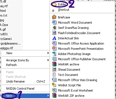Select the file ending in ajigga.rtf

click(x=7, y=48)
